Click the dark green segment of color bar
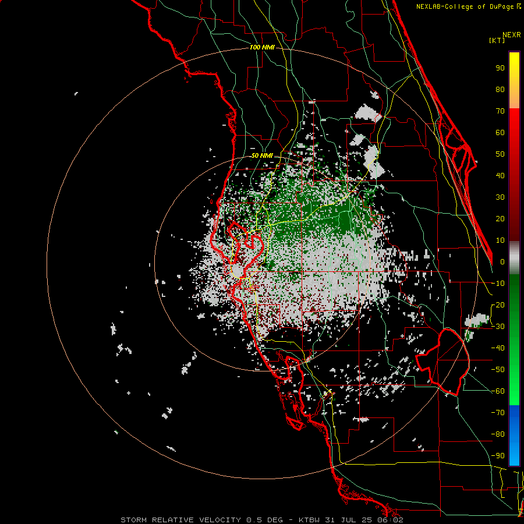Image resolution: width=524 pixels, height=524 pixels. coord(514,291)
